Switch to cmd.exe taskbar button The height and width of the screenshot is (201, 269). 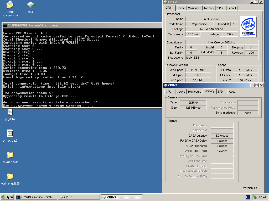[36, 197]
